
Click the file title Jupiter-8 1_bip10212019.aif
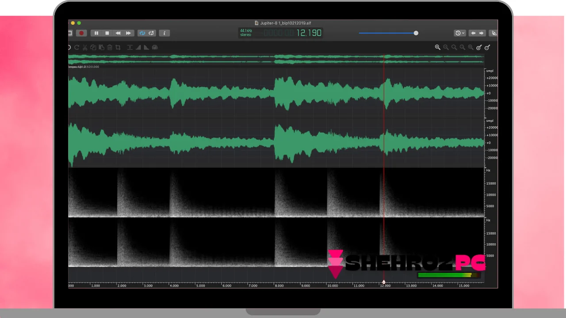click(x=286, y=23)
